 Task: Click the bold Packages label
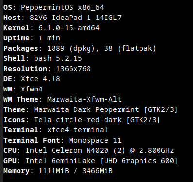point(21,48)
